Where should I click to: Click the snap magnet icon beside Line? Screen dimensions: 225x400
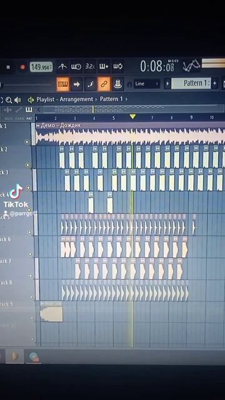(129, 84)
